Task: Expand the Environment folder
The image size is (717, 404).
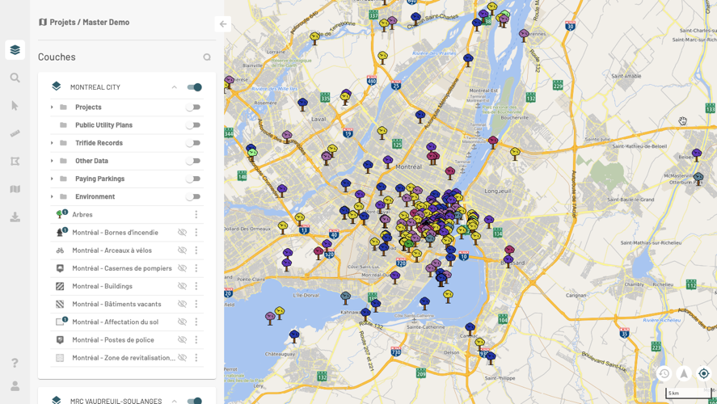Action: [53, 197]
